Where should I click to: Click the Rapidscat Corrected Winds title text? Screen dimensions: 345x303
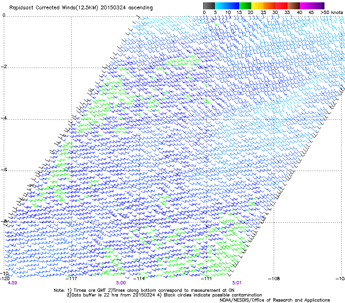click(x=81, y=8)
